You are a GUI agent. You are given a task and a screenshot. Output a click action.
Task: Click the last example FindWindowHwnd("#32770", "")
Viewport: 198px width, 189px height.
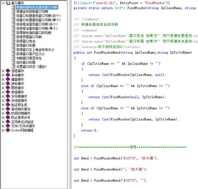[x=111, y=181]
